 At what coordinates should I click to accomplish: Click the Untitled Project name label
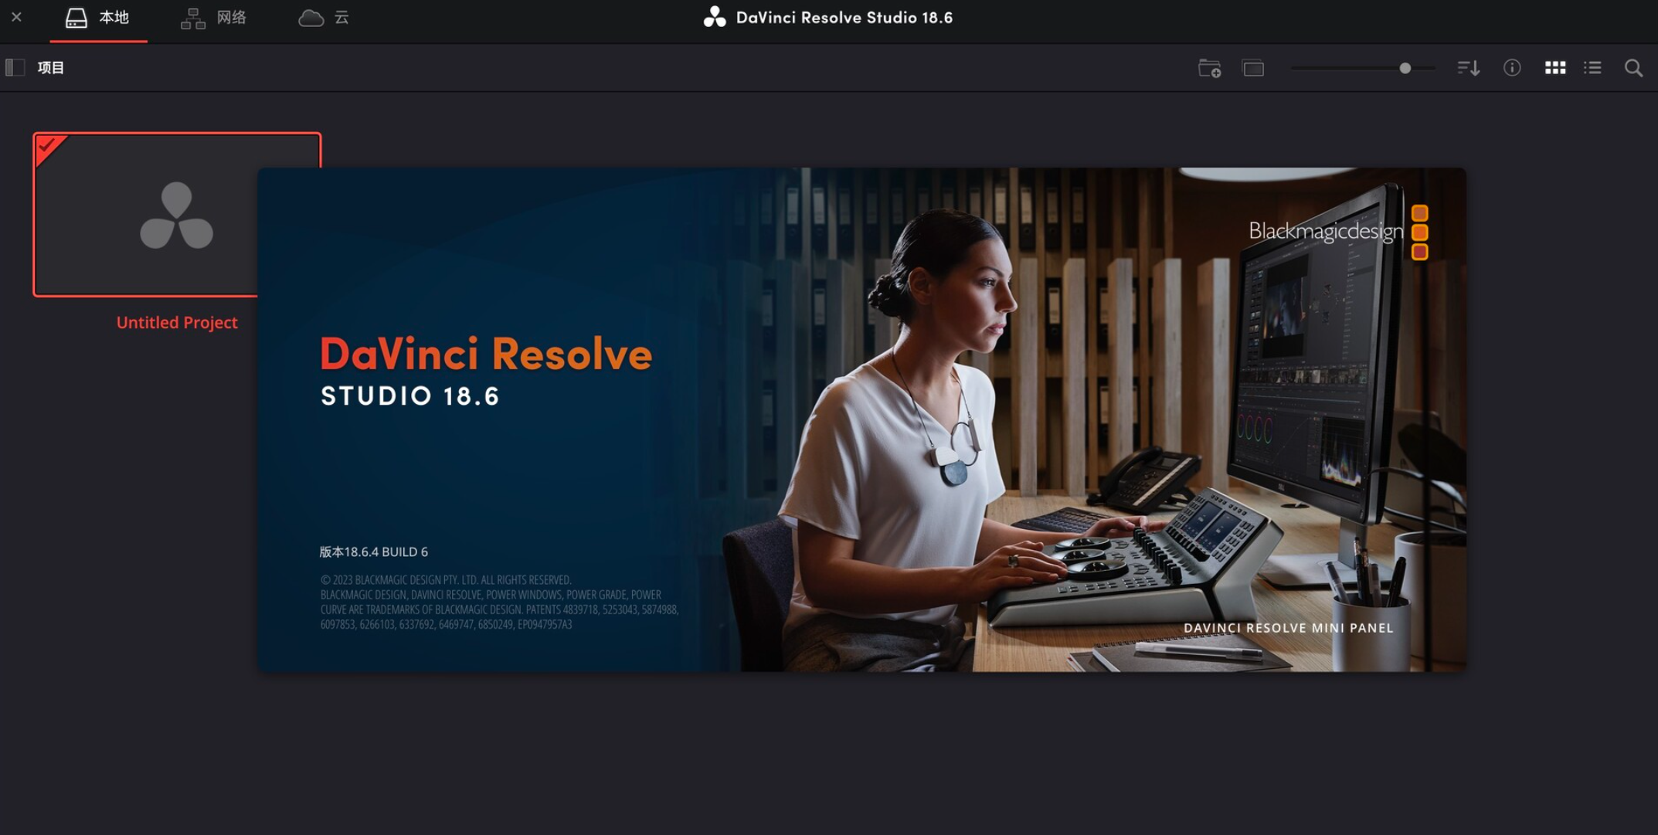click(177, 323)
